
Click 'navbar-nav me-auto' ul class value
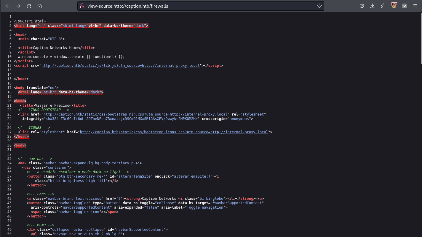87,234
